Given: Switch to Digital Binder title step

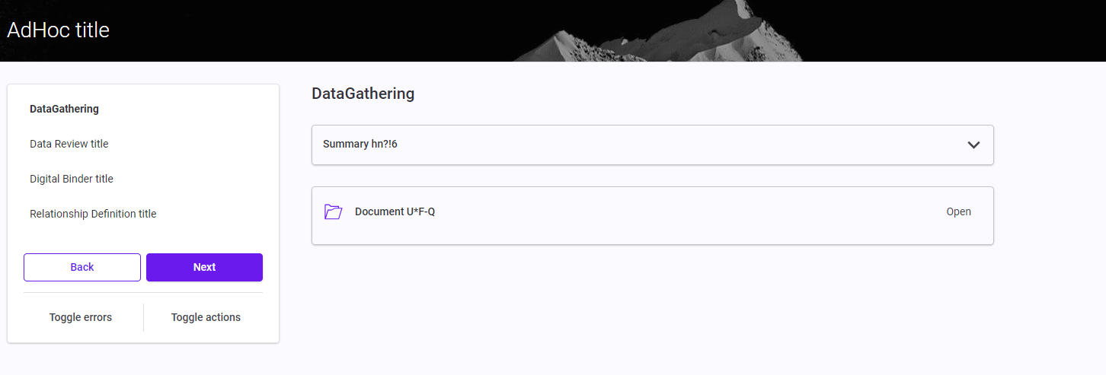Looking at the screenshot, I should (x=71, y=179).
